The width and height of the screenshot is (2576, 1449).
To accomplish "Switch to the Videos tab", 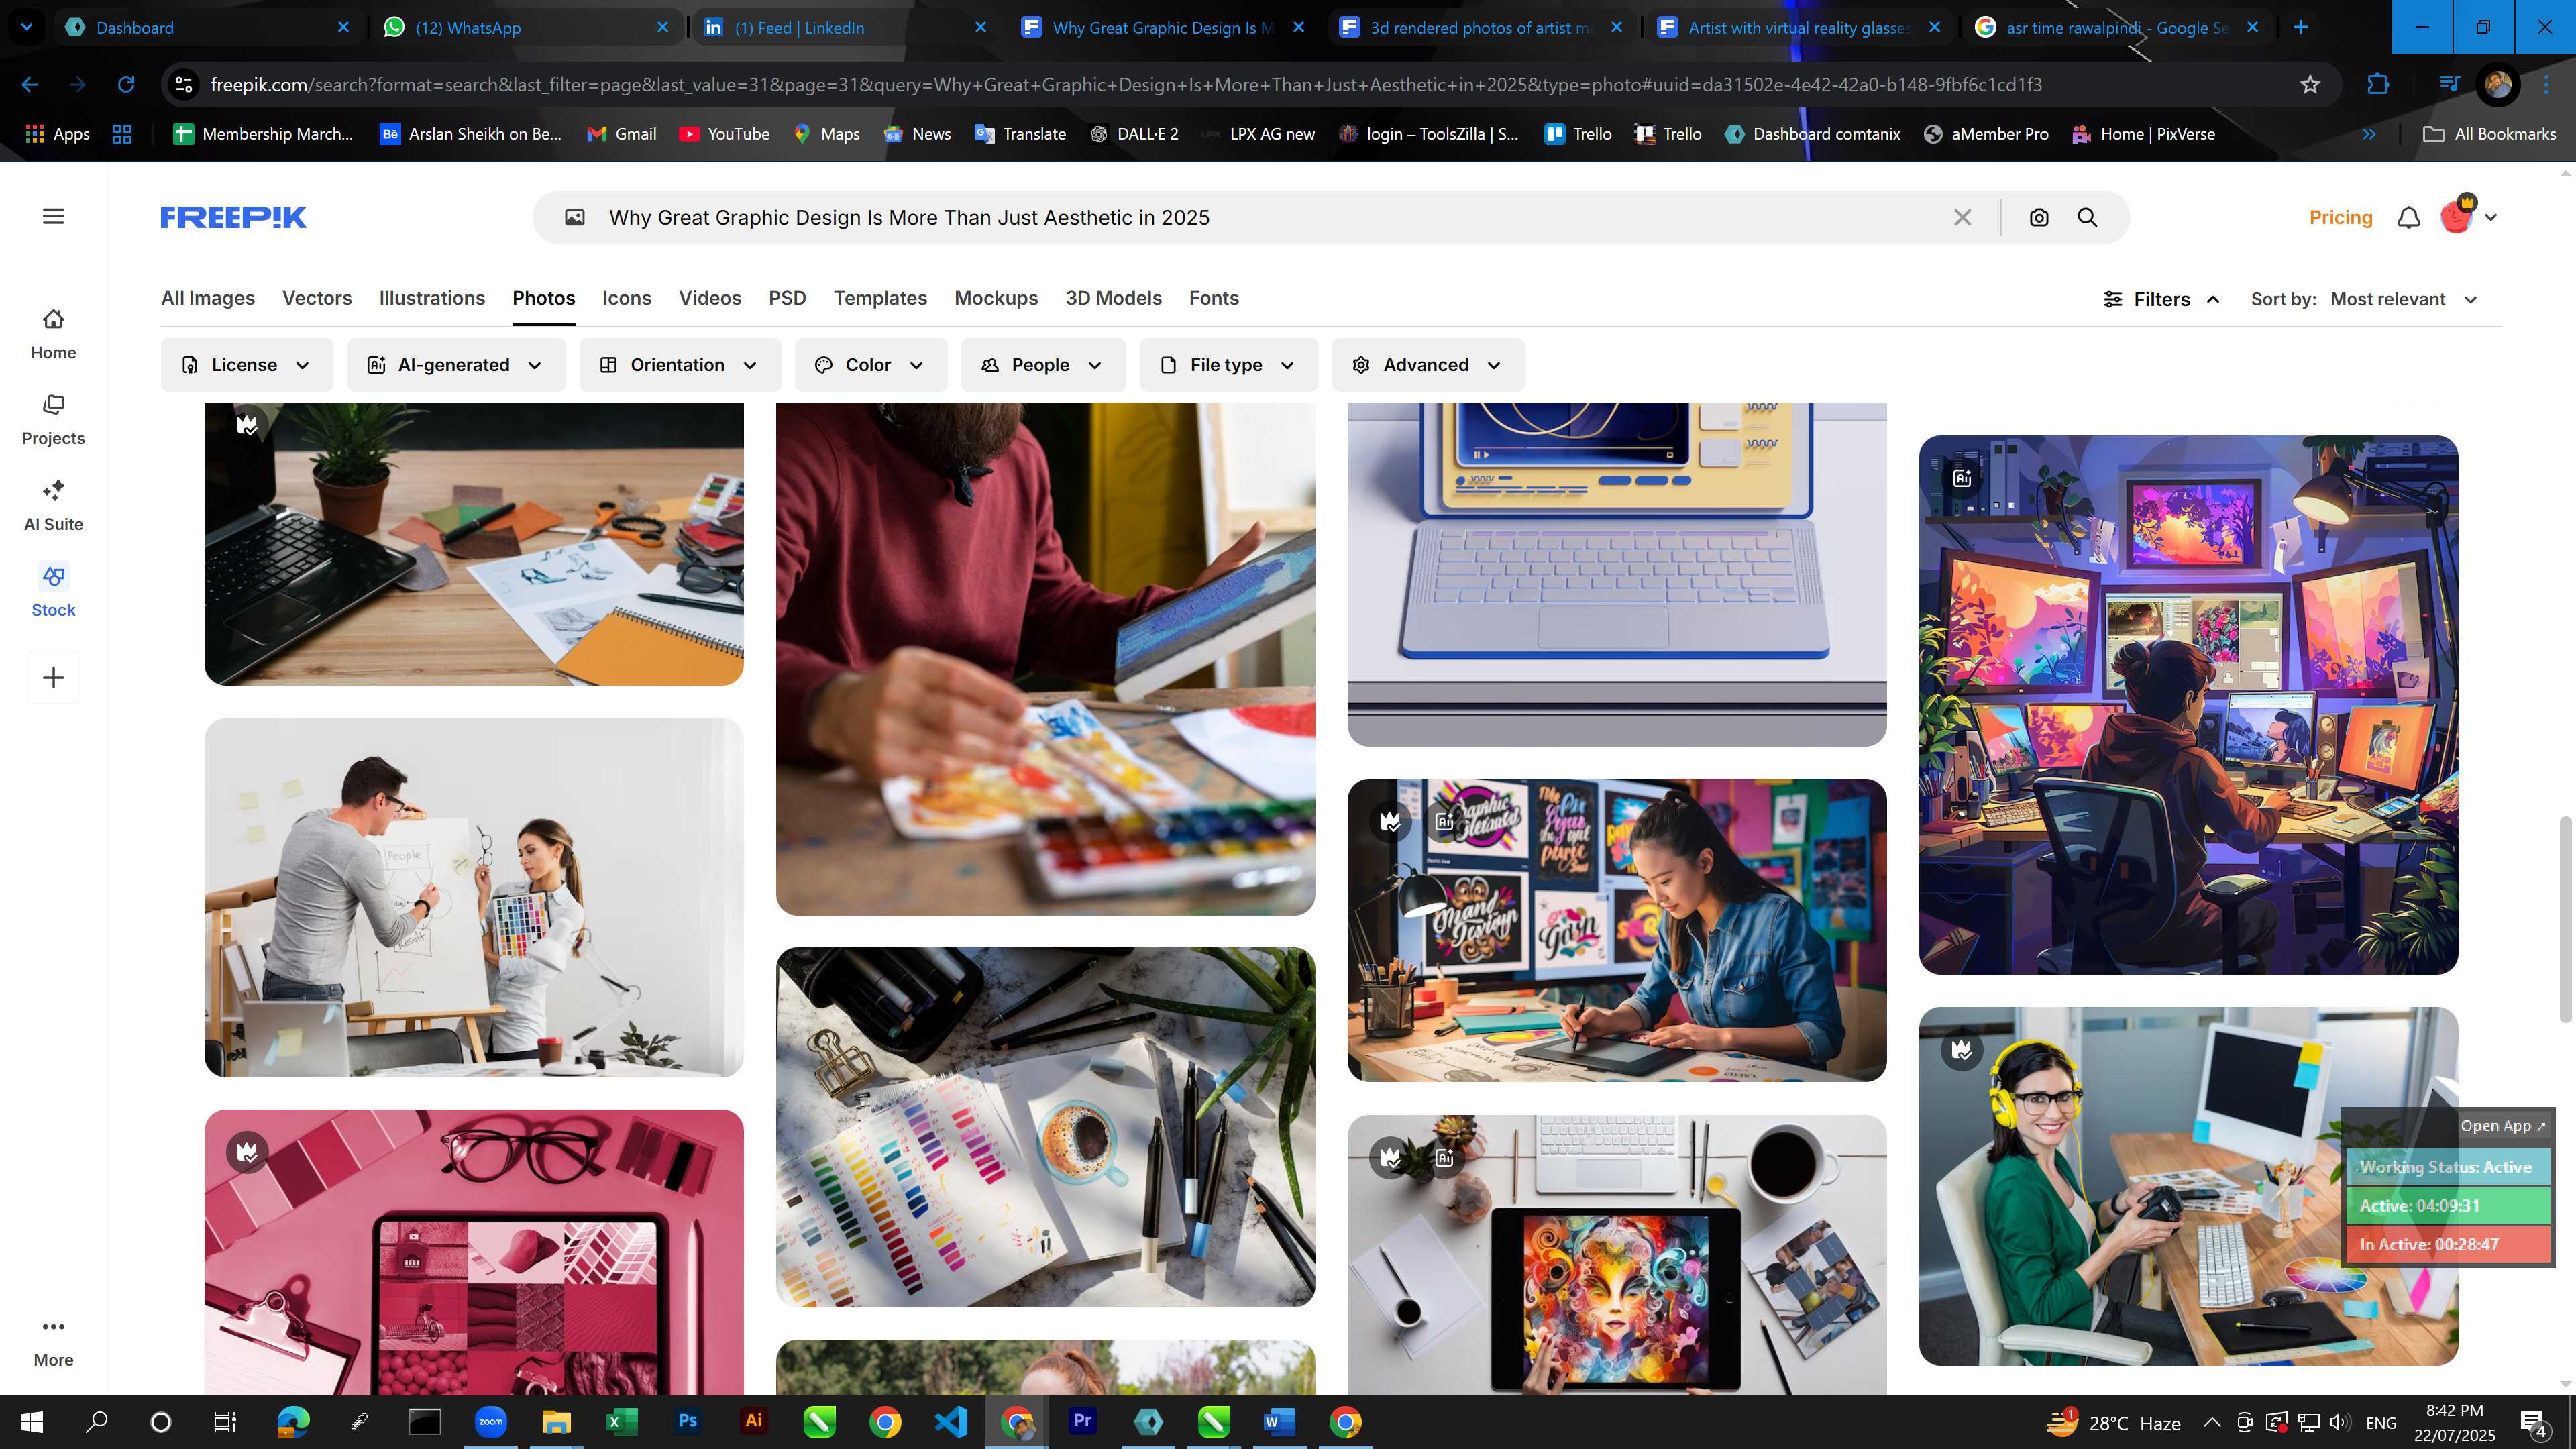I will [710, 298].
